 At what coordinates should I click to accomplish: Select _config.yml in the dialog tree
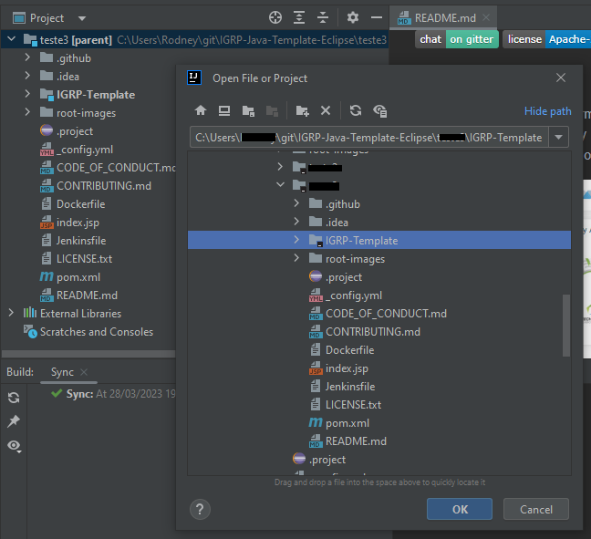346,295
